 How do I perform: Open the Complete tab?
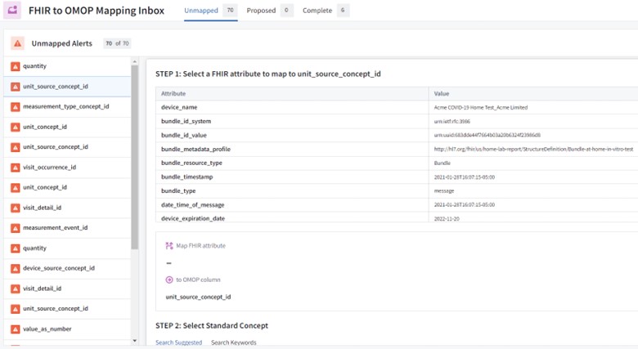click(317, 11)
